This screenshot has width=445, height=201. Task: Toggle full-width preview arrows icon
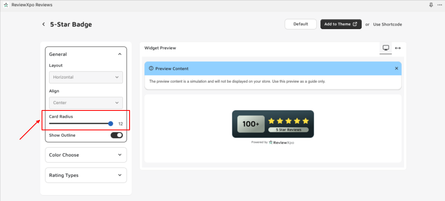[x=398, y=48]
